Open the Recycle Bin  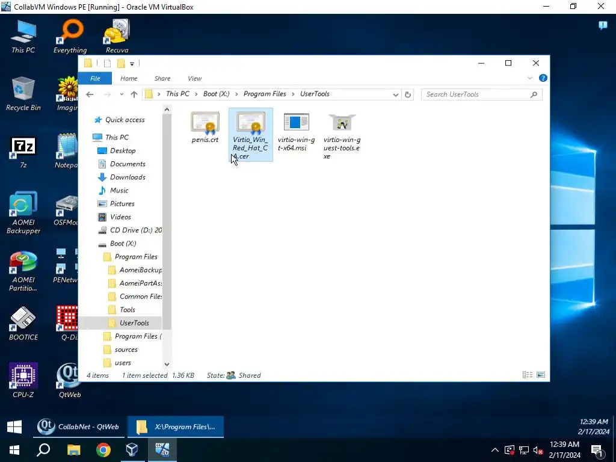pos(23,93)
